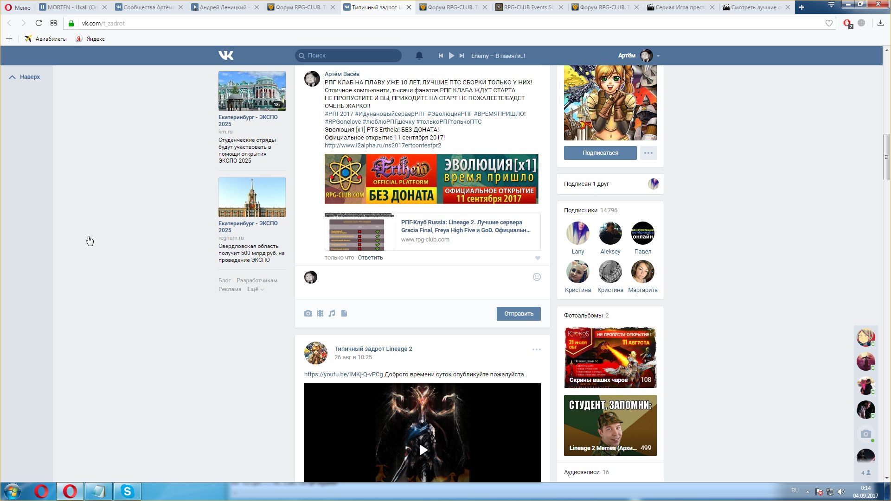The image size is (891, 501).
Task: Switch to Андрей Леницкий tab
Action: click(x=225, y=7)
